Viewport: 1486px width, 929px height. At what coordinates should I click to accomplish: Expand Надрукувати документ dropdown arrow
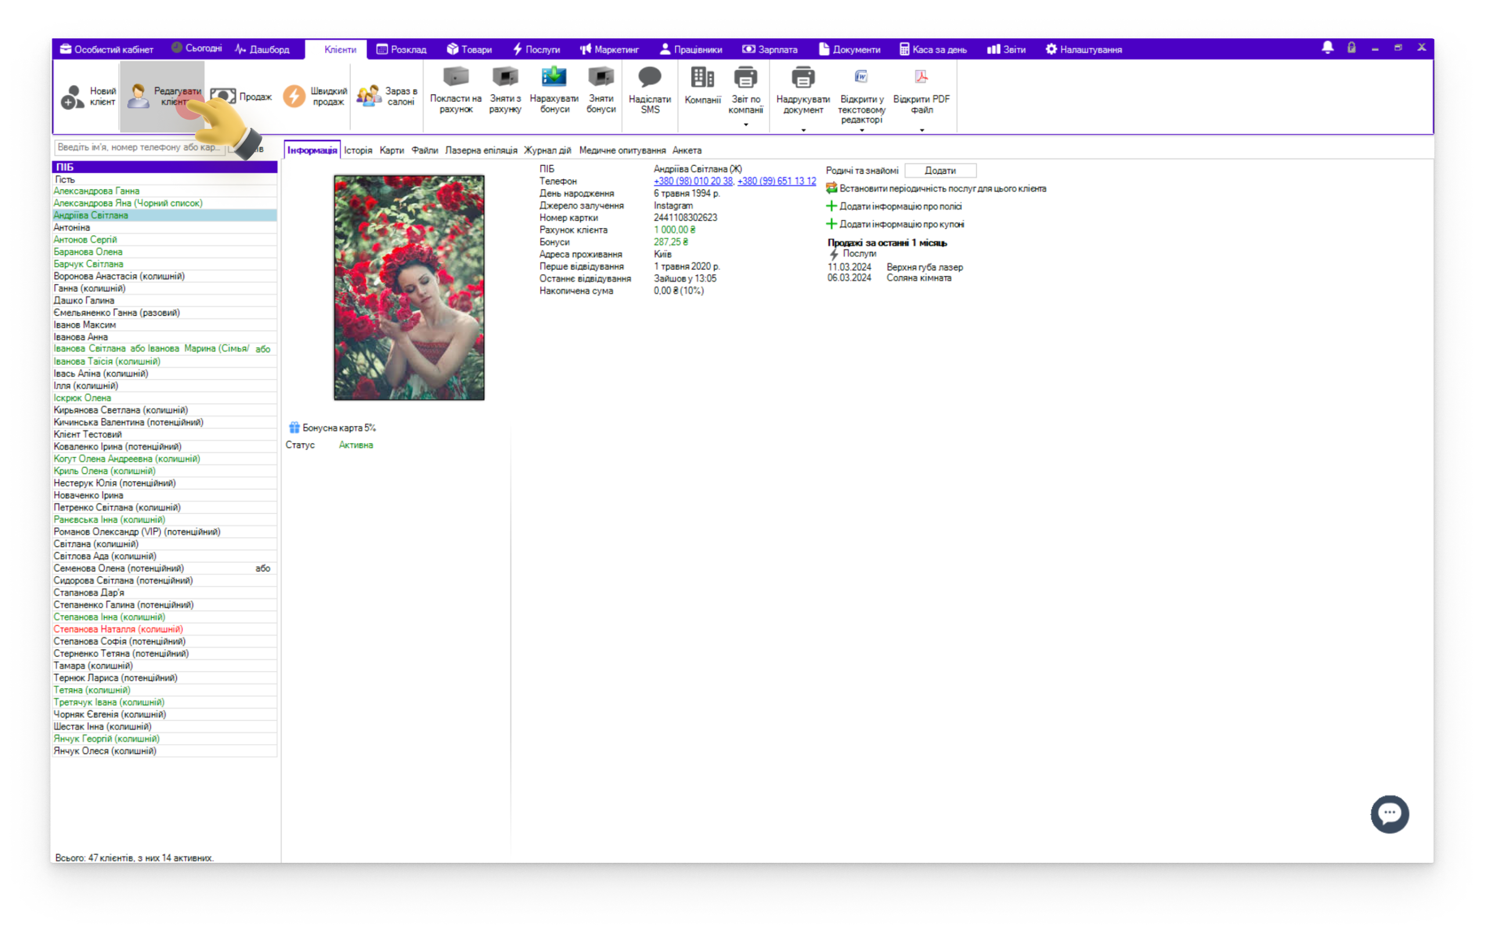click(803, 130)
